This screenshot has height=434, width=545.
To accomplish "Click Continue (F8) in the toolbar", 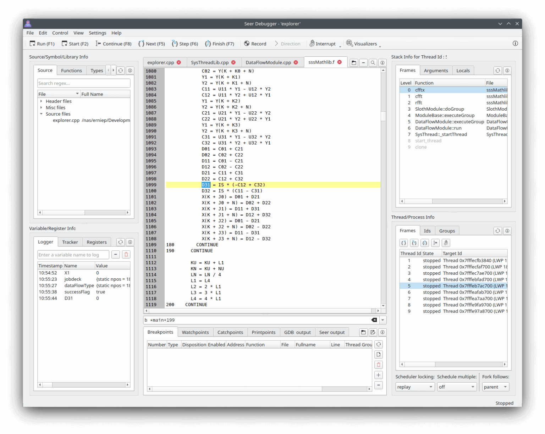I will [113, 44].
